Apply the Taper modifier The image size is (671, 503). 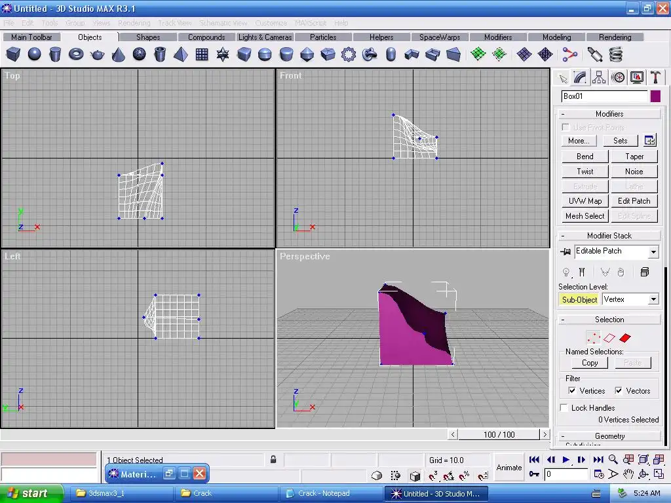pos(634,157)
